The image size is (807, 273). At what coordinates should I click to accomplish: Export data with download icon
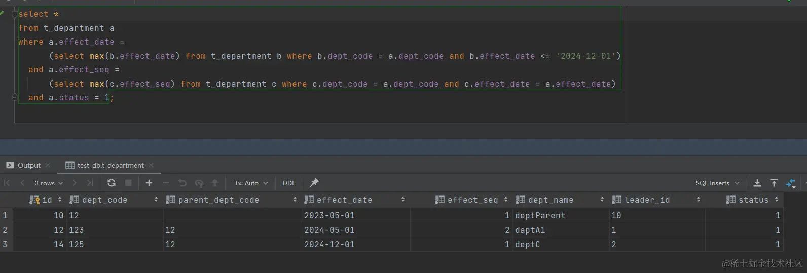point(757,183)
